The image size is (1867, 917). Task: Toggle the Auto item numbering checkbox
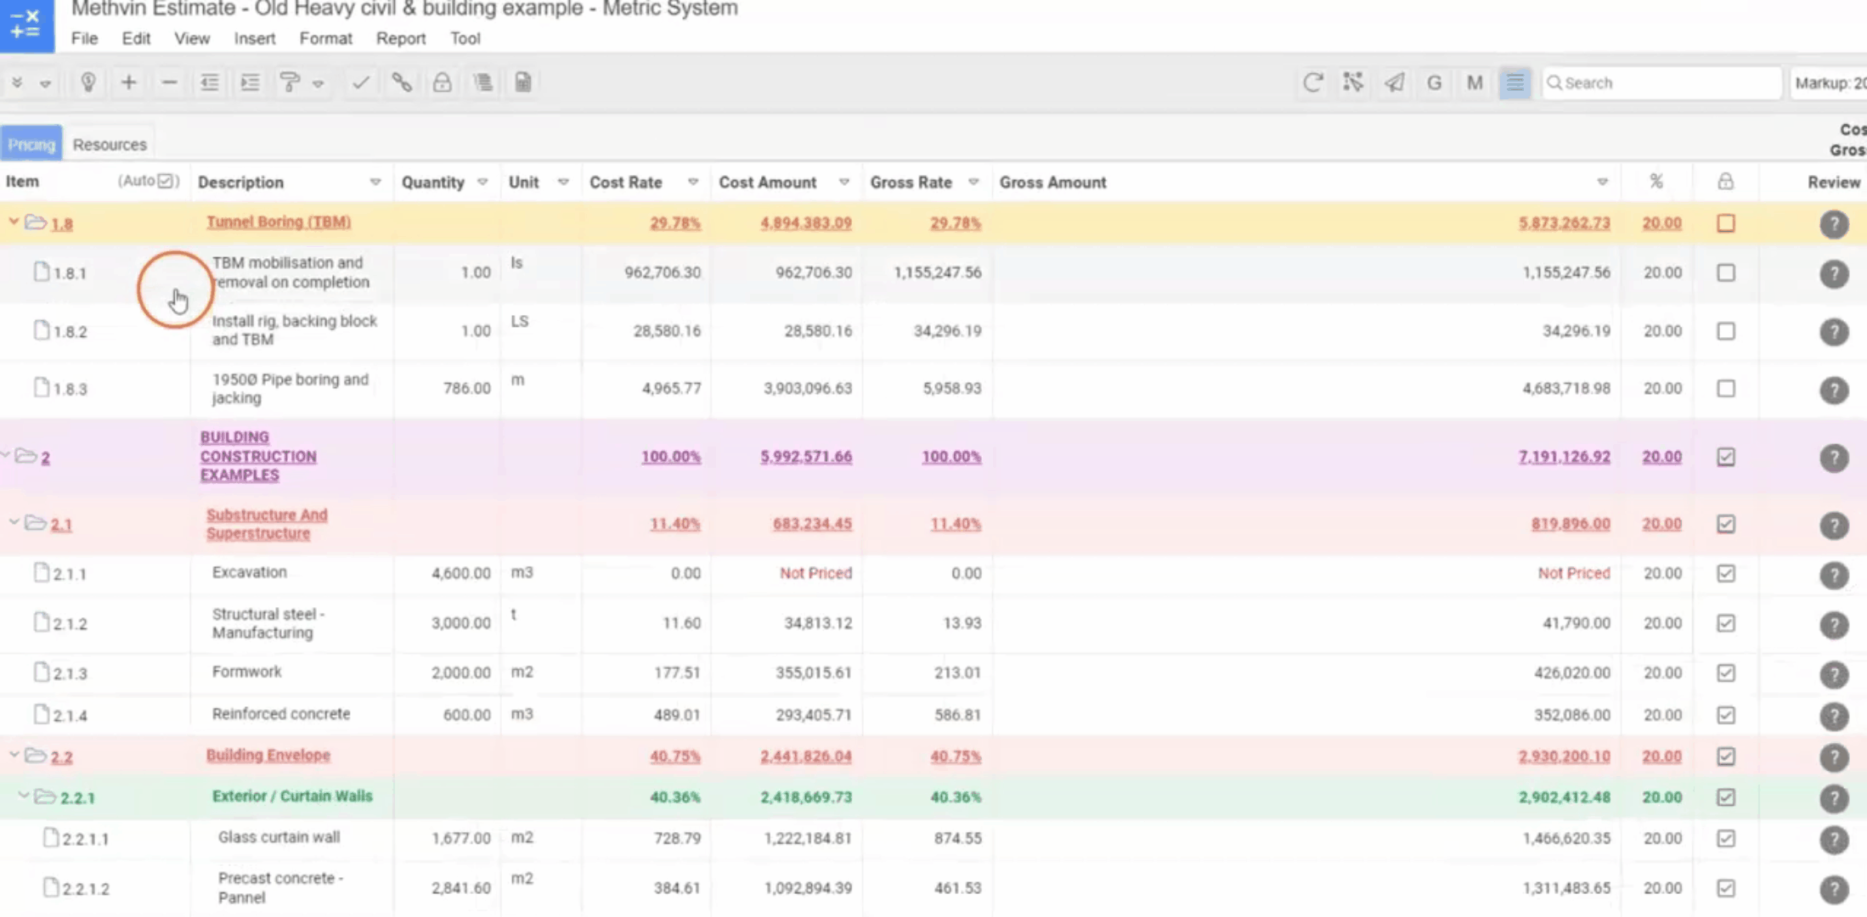click(166, 181)
